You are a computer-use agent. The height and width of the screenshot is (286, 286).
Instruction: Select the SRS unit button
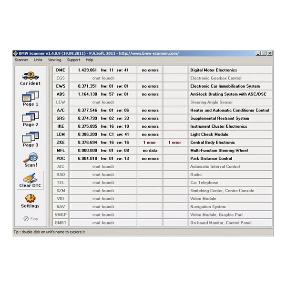coord(61,118)
